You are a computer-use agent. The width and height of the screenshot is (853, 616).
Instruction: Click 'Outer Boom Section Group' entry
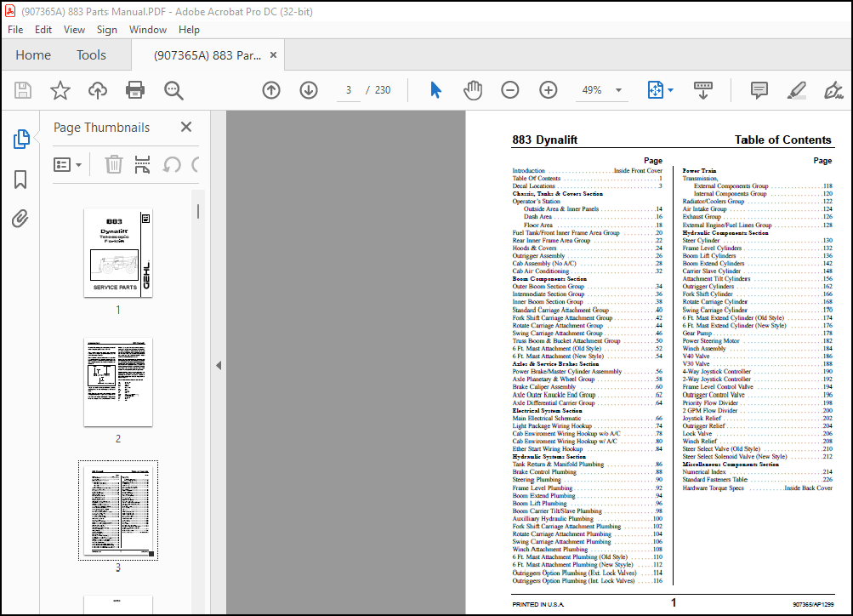587,286
